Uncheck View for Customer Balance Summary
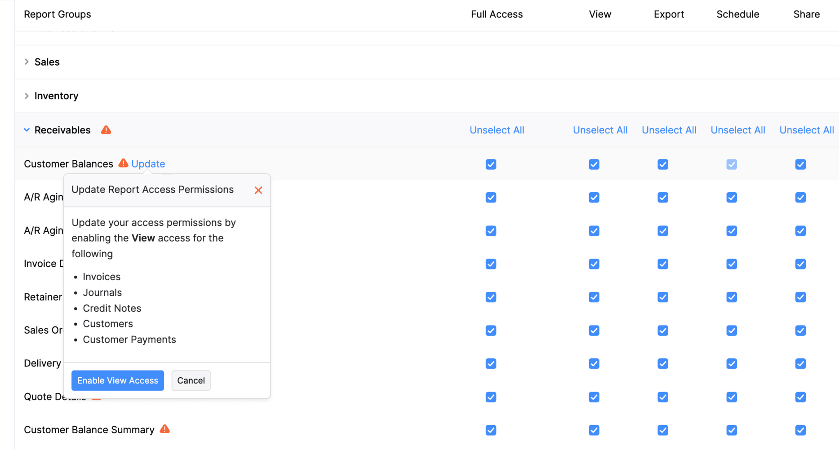 click(594, 430)
